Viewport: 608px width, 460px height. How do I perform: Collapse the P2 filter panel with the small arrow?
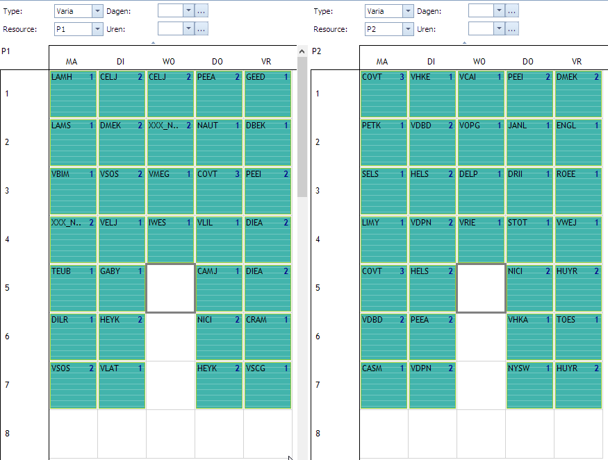click(x=465, y=42)
